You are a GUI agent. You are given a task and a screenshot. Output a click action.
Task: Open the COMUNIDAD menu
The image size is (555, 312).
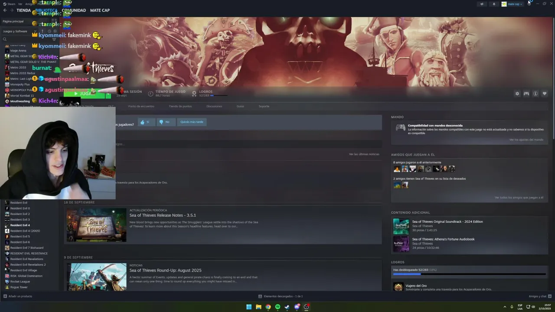pos(74,10)
